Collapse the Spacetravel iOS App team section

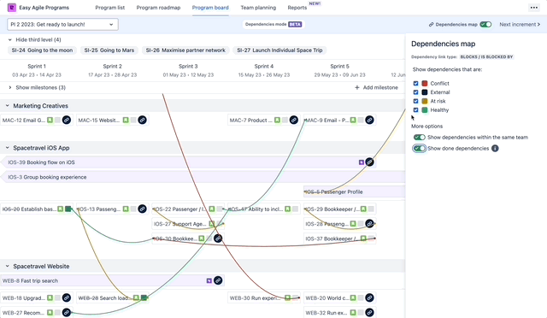point(8,148)
